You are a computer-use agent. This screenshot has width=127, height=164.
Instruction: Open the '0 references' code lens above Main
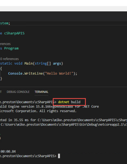(x=10, y=59)
